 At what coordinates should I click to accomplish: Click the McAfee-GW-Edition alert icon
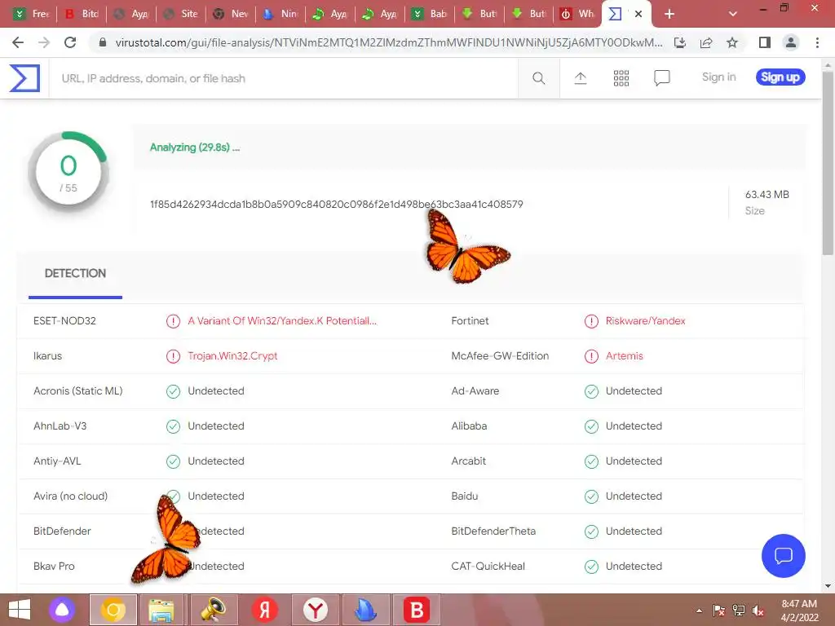pyautogui.click(x=591, y=356)
